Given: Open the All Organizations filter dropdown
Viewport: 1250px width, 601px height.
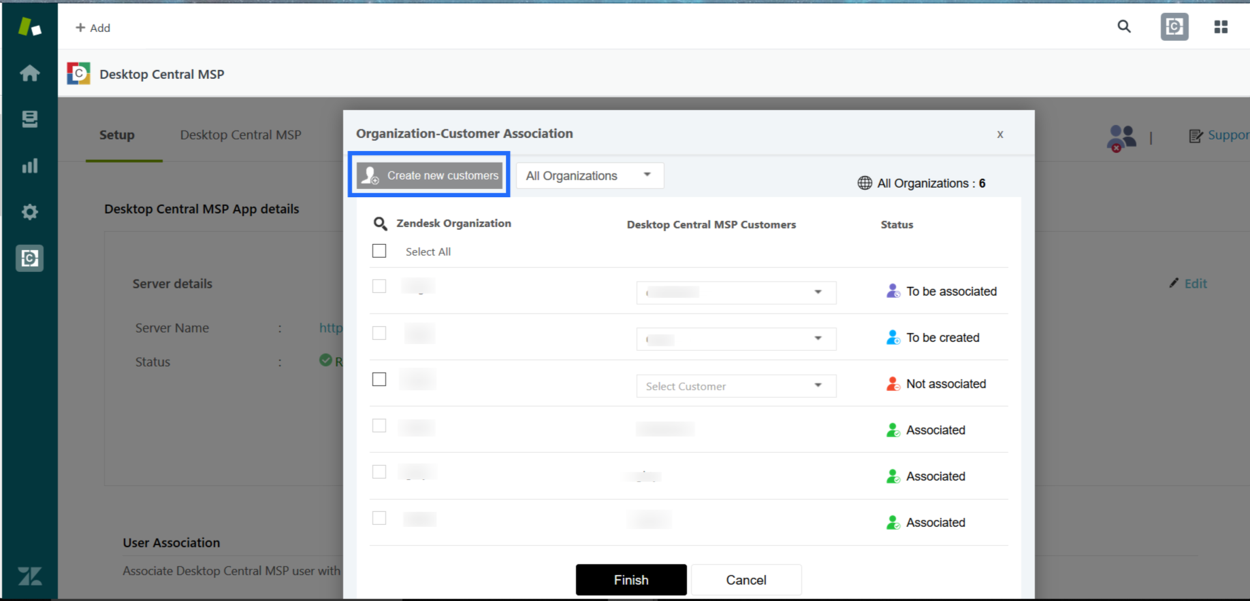Looking at the screenshot, I should coord(590,175).
